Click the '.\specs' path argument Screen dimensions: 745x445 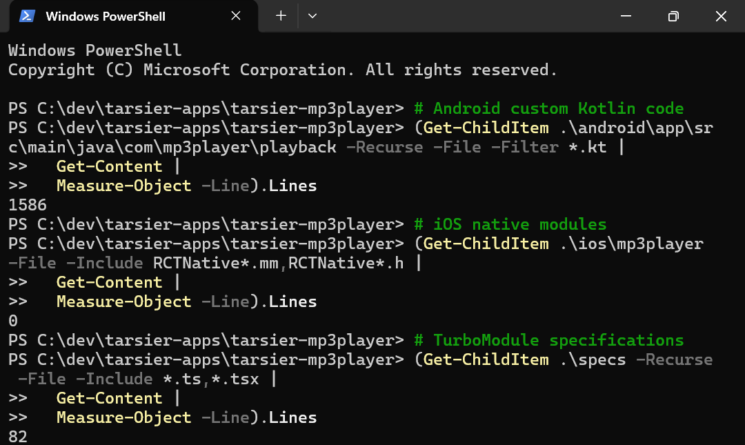coord(593,360)
